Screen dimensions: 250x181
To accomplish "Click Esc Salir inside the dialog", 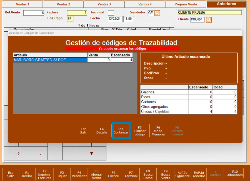I will 83,131.
